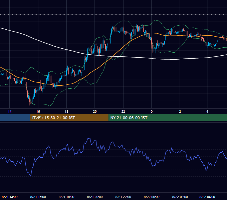Click the 22 hour axis label
Image resolution: width=227 pixels, height=200 pixels.
click(x=123, y=112)
